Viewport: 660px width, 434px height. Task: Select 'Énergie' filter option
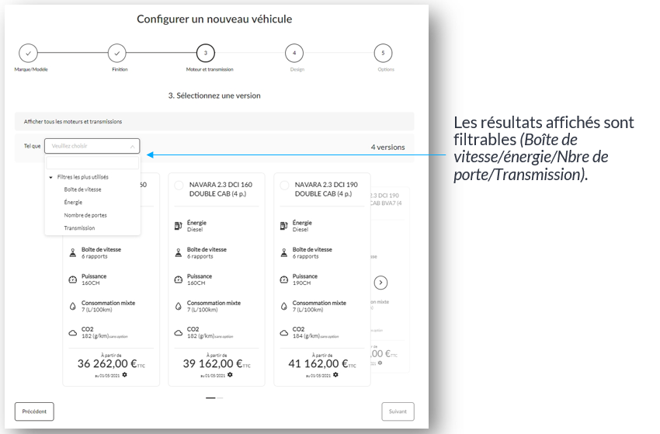point(73,203)
